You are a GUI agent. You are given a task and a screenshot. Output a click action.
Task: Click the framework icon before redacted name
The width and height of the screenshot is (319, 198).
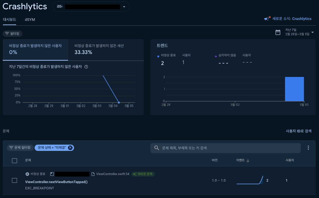click(x=52, y=174)
